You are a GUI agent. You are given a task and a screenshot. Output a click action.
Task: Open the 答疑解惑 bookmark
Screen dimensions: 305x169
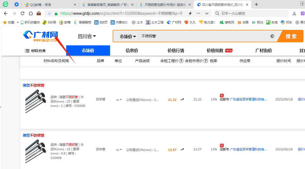pyautogui.click(x=83, y=22)
